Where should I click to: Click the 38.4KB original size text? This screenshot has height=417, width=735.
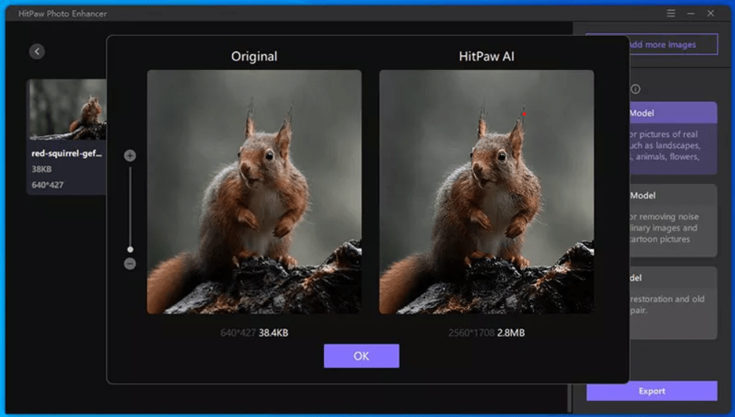pos(273,332)
